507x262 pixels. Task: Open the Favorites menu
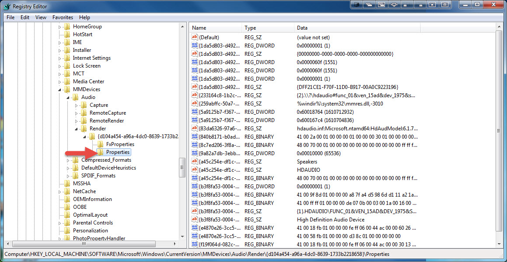coord(63,17)
